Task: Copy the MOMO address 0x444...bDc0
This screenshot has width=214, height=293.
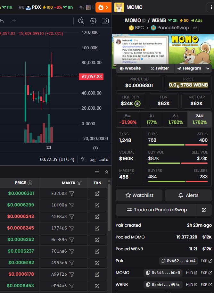Action: (148, 273)
